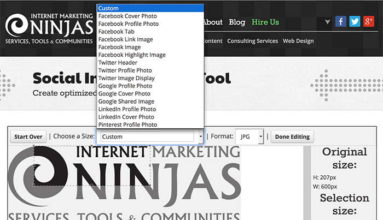Image resolution: width=383 pixels, height=220 pixels.
Task: Open Consulting Services nav link
Action: pyautogui.click(x=253, y=41)
